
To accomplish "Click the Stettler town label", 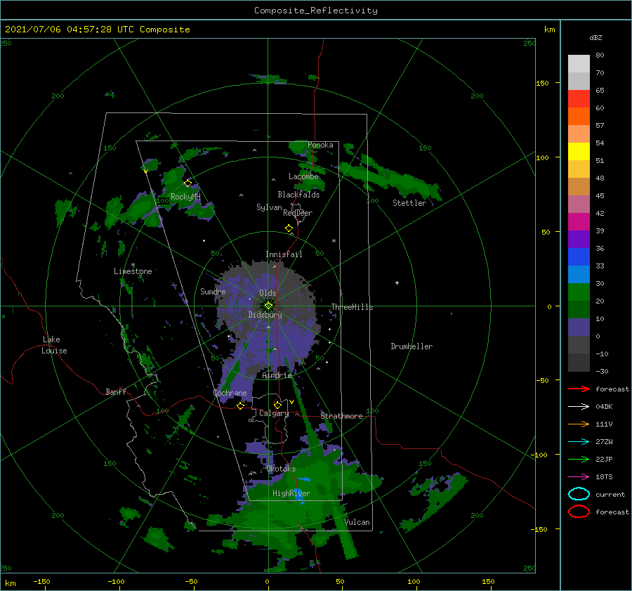I will pyautogui.click(x=409, y=203).
